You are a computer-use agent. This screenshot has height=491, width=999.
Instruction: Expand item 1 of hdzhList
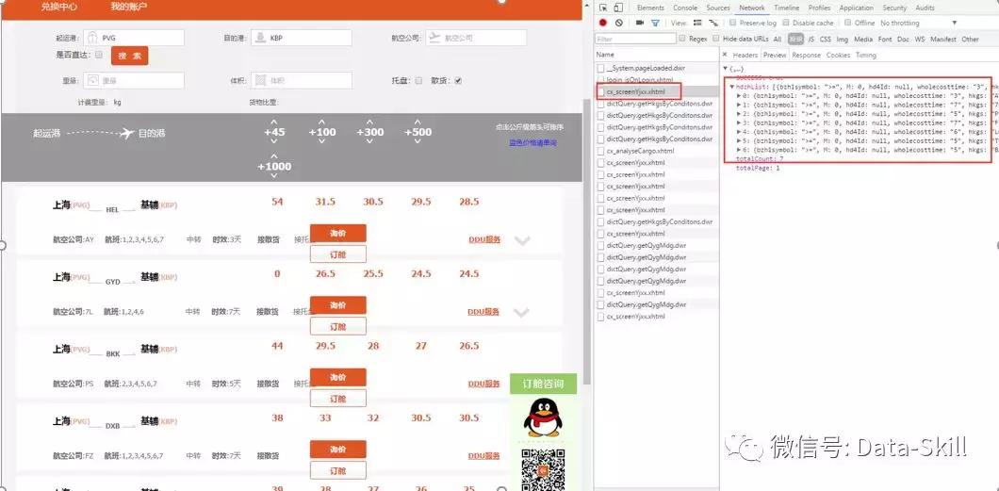pyautogui.click(x=739, y=105)
